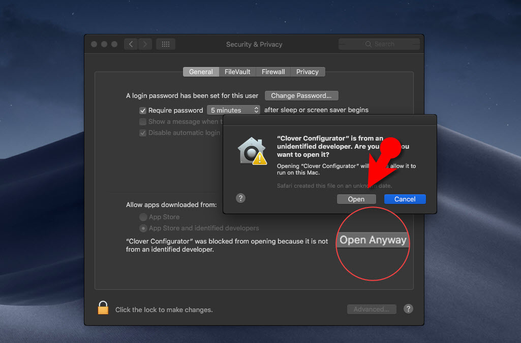Click Cancel in the dialog

(405, 199)
